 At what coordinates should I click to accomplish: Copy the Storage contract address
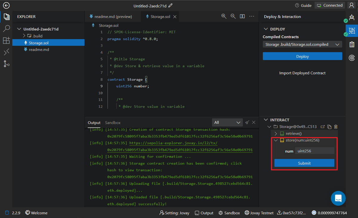329,127
